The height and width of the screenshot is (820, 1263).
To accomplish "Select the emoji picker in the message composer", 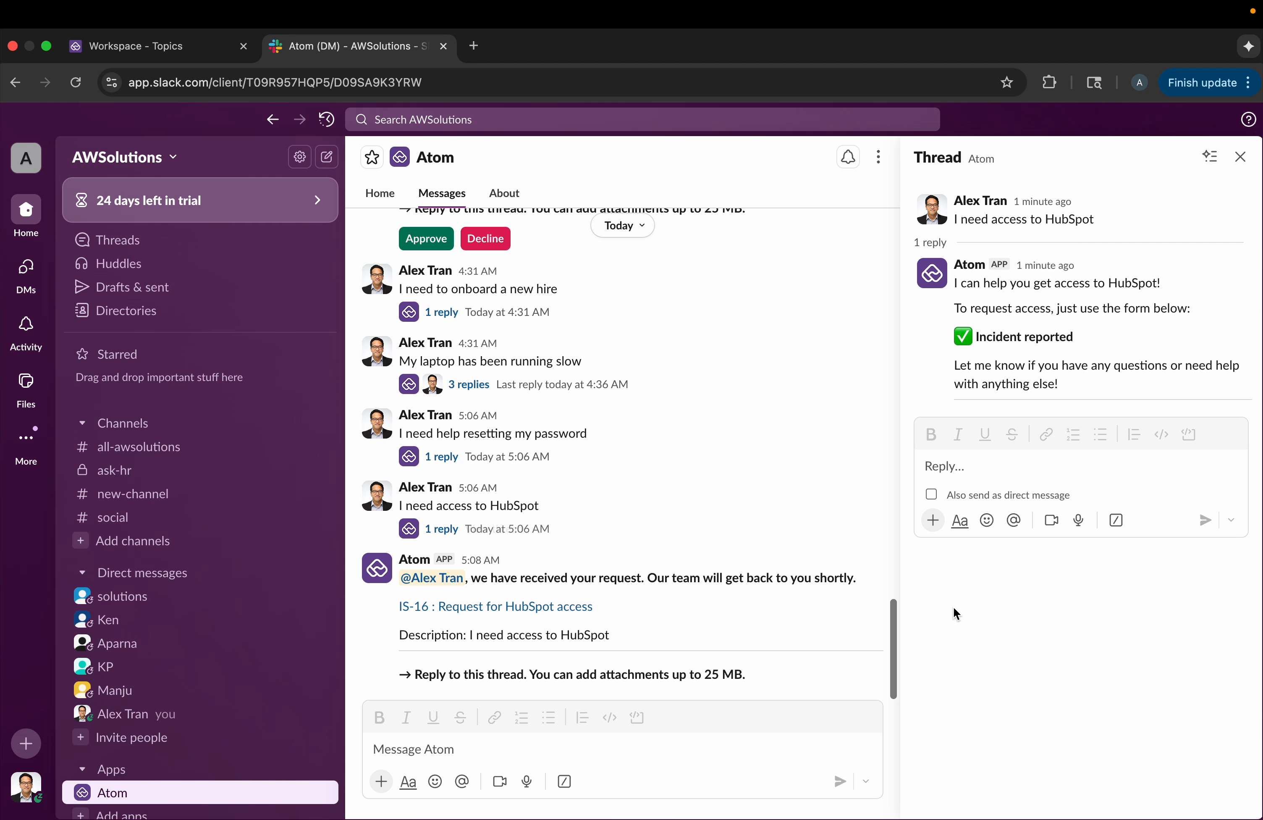I will [435, 782].
